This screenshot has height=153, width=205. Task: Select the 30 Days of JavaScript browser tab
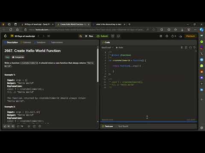click(37, 24)
